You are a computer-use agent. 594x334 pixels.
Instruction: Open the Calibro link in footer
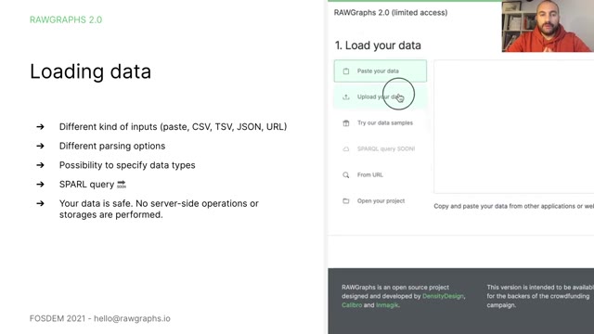[x=352, y=305]
